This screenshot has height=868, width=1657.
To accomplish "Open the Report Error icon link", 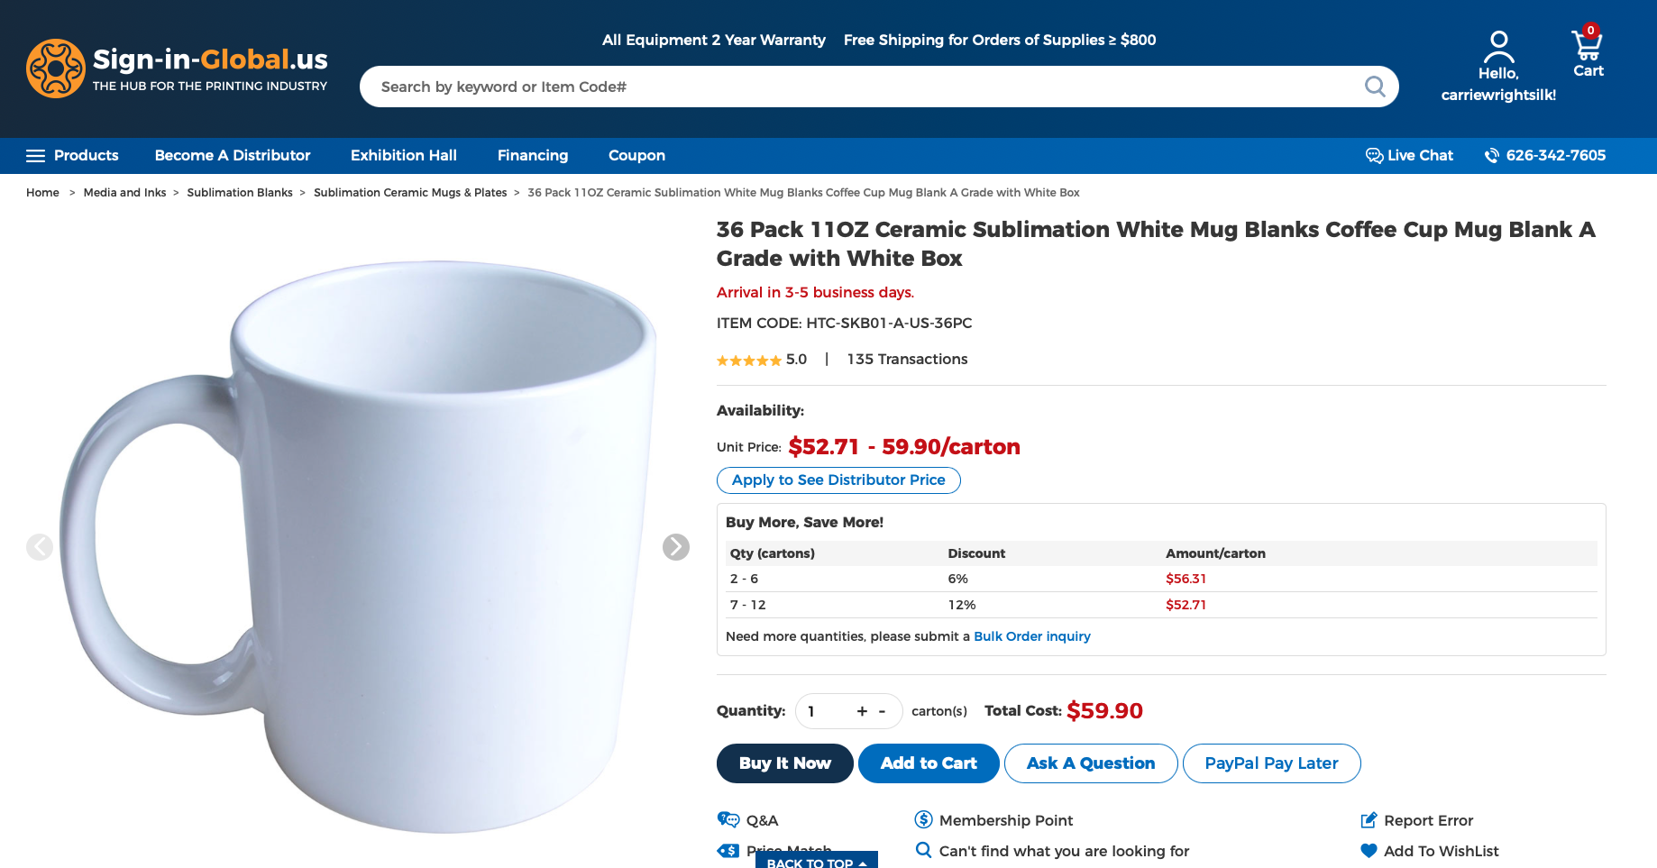I will pyautogui.click(x=1369, y=820).
